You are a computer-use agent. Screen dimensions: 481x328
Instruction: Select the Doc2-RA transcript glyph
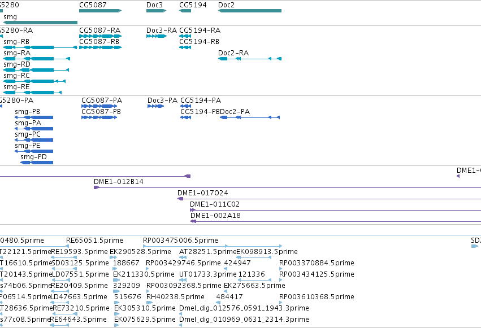point(250,59)
